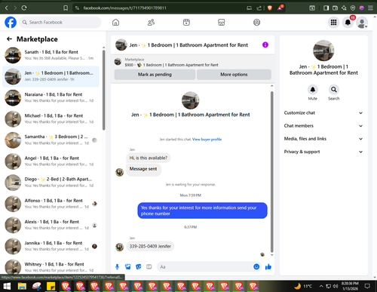Screen dimensions: 377x292
Task: Reload the page in browser toolbar
Action: tap(24, 8)
